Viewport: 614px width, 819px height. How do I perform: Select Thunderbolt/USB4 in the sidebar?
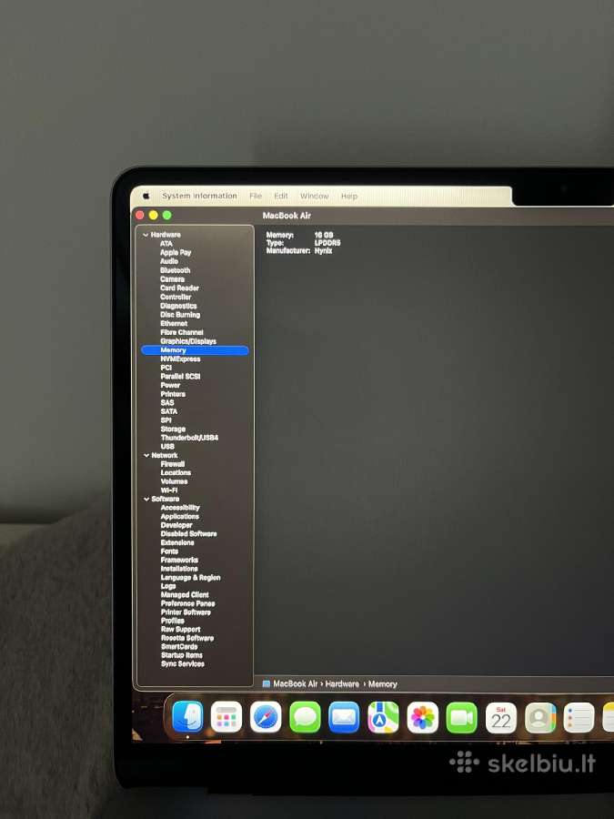189,438
